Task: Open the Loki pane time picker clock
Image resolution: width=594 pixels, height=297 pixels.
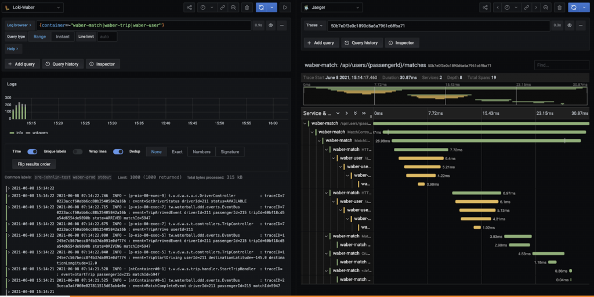Action: (x=204, y=7)
